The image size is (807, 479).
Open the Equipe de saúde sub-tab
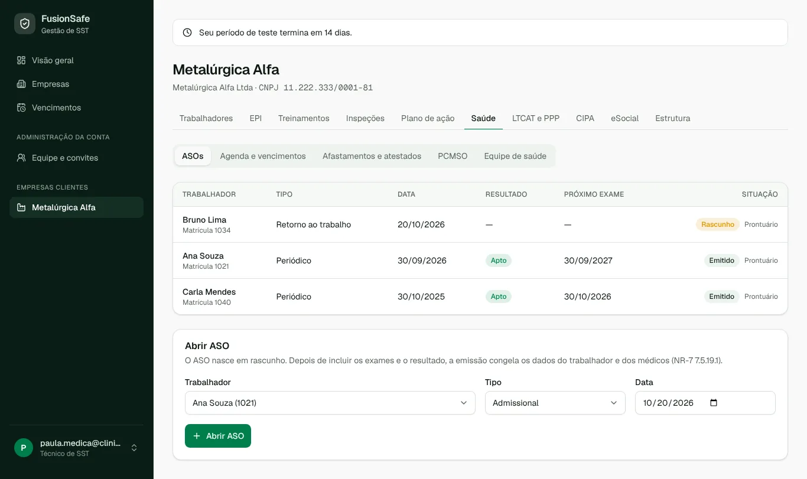pos(515,156)
